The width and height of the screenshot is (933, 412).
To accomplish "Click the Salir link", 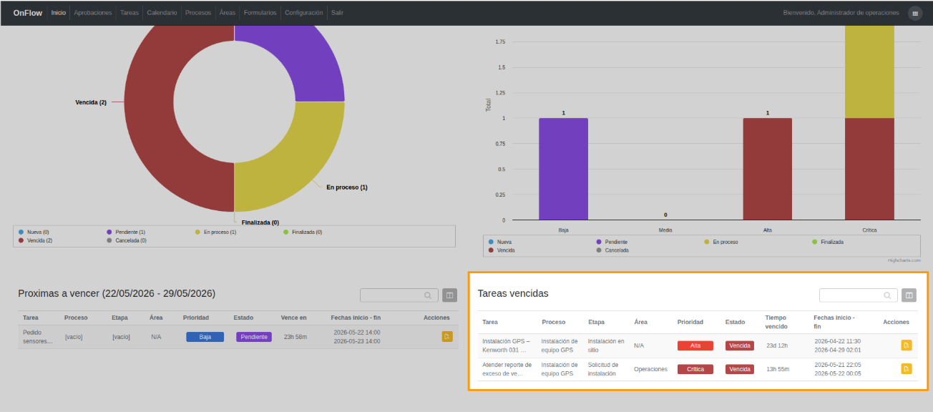I will [x=337, y=13].
